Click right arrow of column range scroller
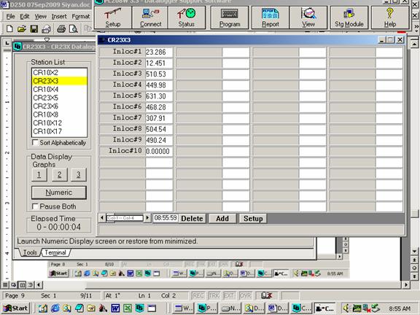420x315 pixels. point(147,218)
